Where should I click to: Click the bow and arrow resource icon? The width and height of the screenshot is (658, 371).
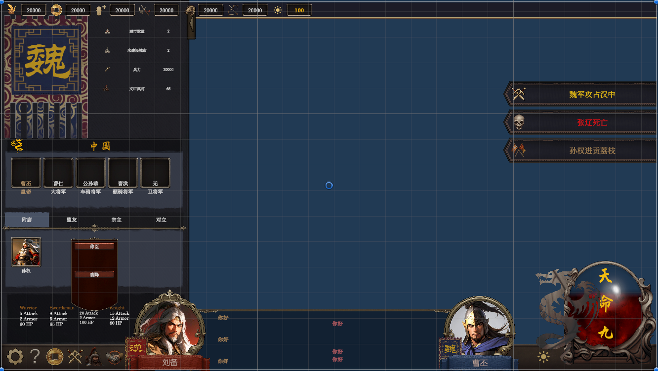(233, 9)
